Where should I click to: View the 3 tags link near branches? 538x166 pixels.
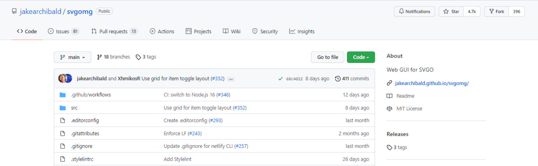[x=146, y=57]
